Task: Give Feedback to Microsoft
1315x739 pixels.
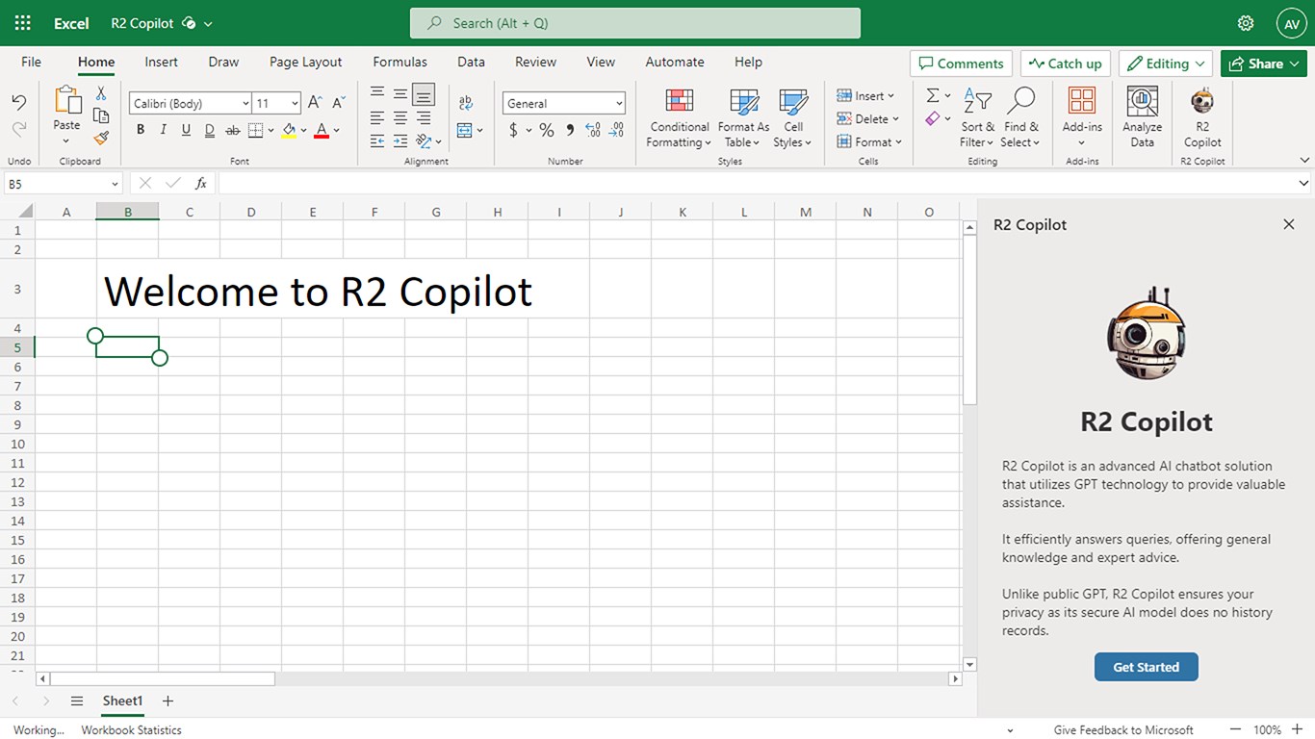Action: [1123, 729]
